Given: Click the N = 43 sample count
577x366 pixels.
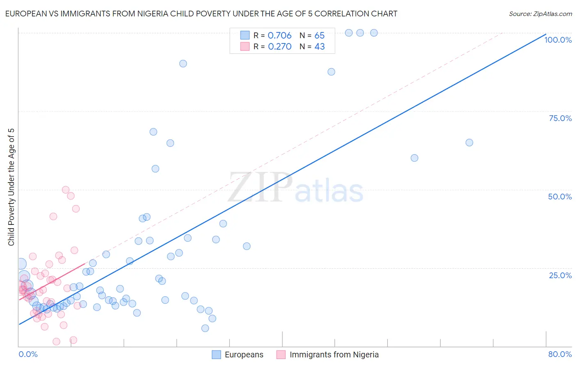Looking at the screenshot, I should point(312,46).
